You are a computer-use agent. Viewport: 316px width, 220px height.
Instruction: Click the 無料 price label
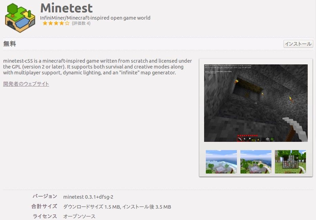coord(9,44)
